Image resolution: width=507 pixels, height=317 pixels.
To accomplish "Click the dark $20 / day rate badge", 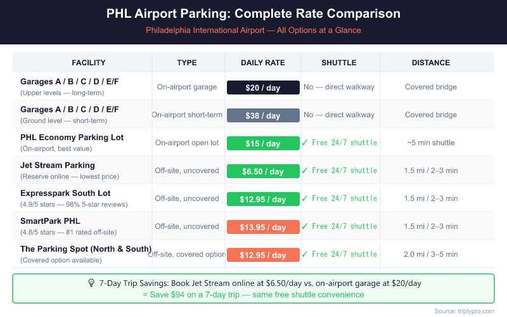I will coord(263,87).
